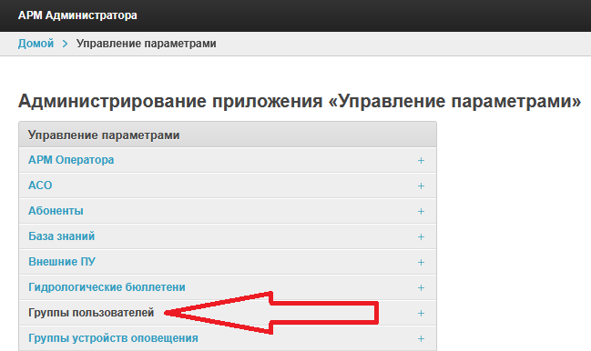The width and height of the screenshot is (591, 351).
Task: Click the Администрирование приложения page heading
Action: [300, 101]
